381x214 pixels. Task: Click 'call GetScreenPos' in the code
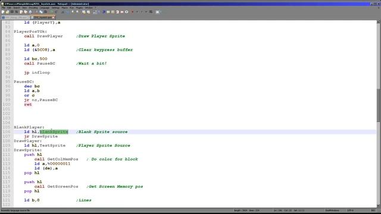coord(56,186)
